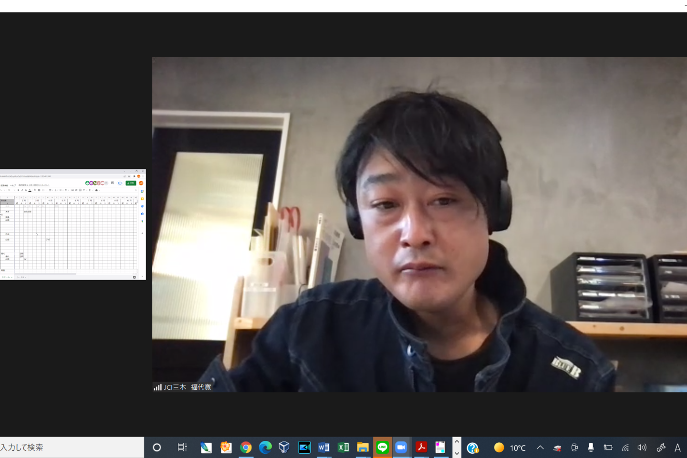Expand the hidden system tray icons

coord(540,448)
